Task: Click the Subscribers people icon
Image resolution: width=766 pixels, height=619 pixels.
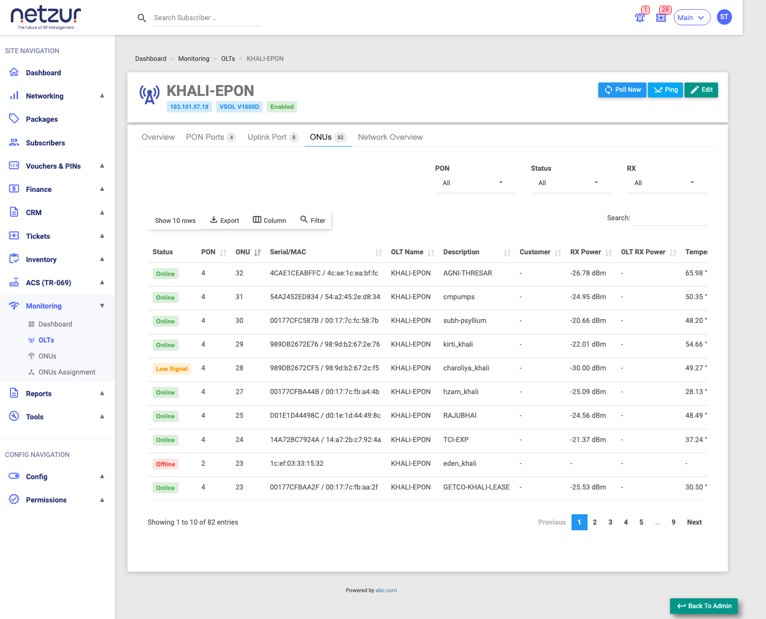Action: pyautogui.click(x=14, y=142)
